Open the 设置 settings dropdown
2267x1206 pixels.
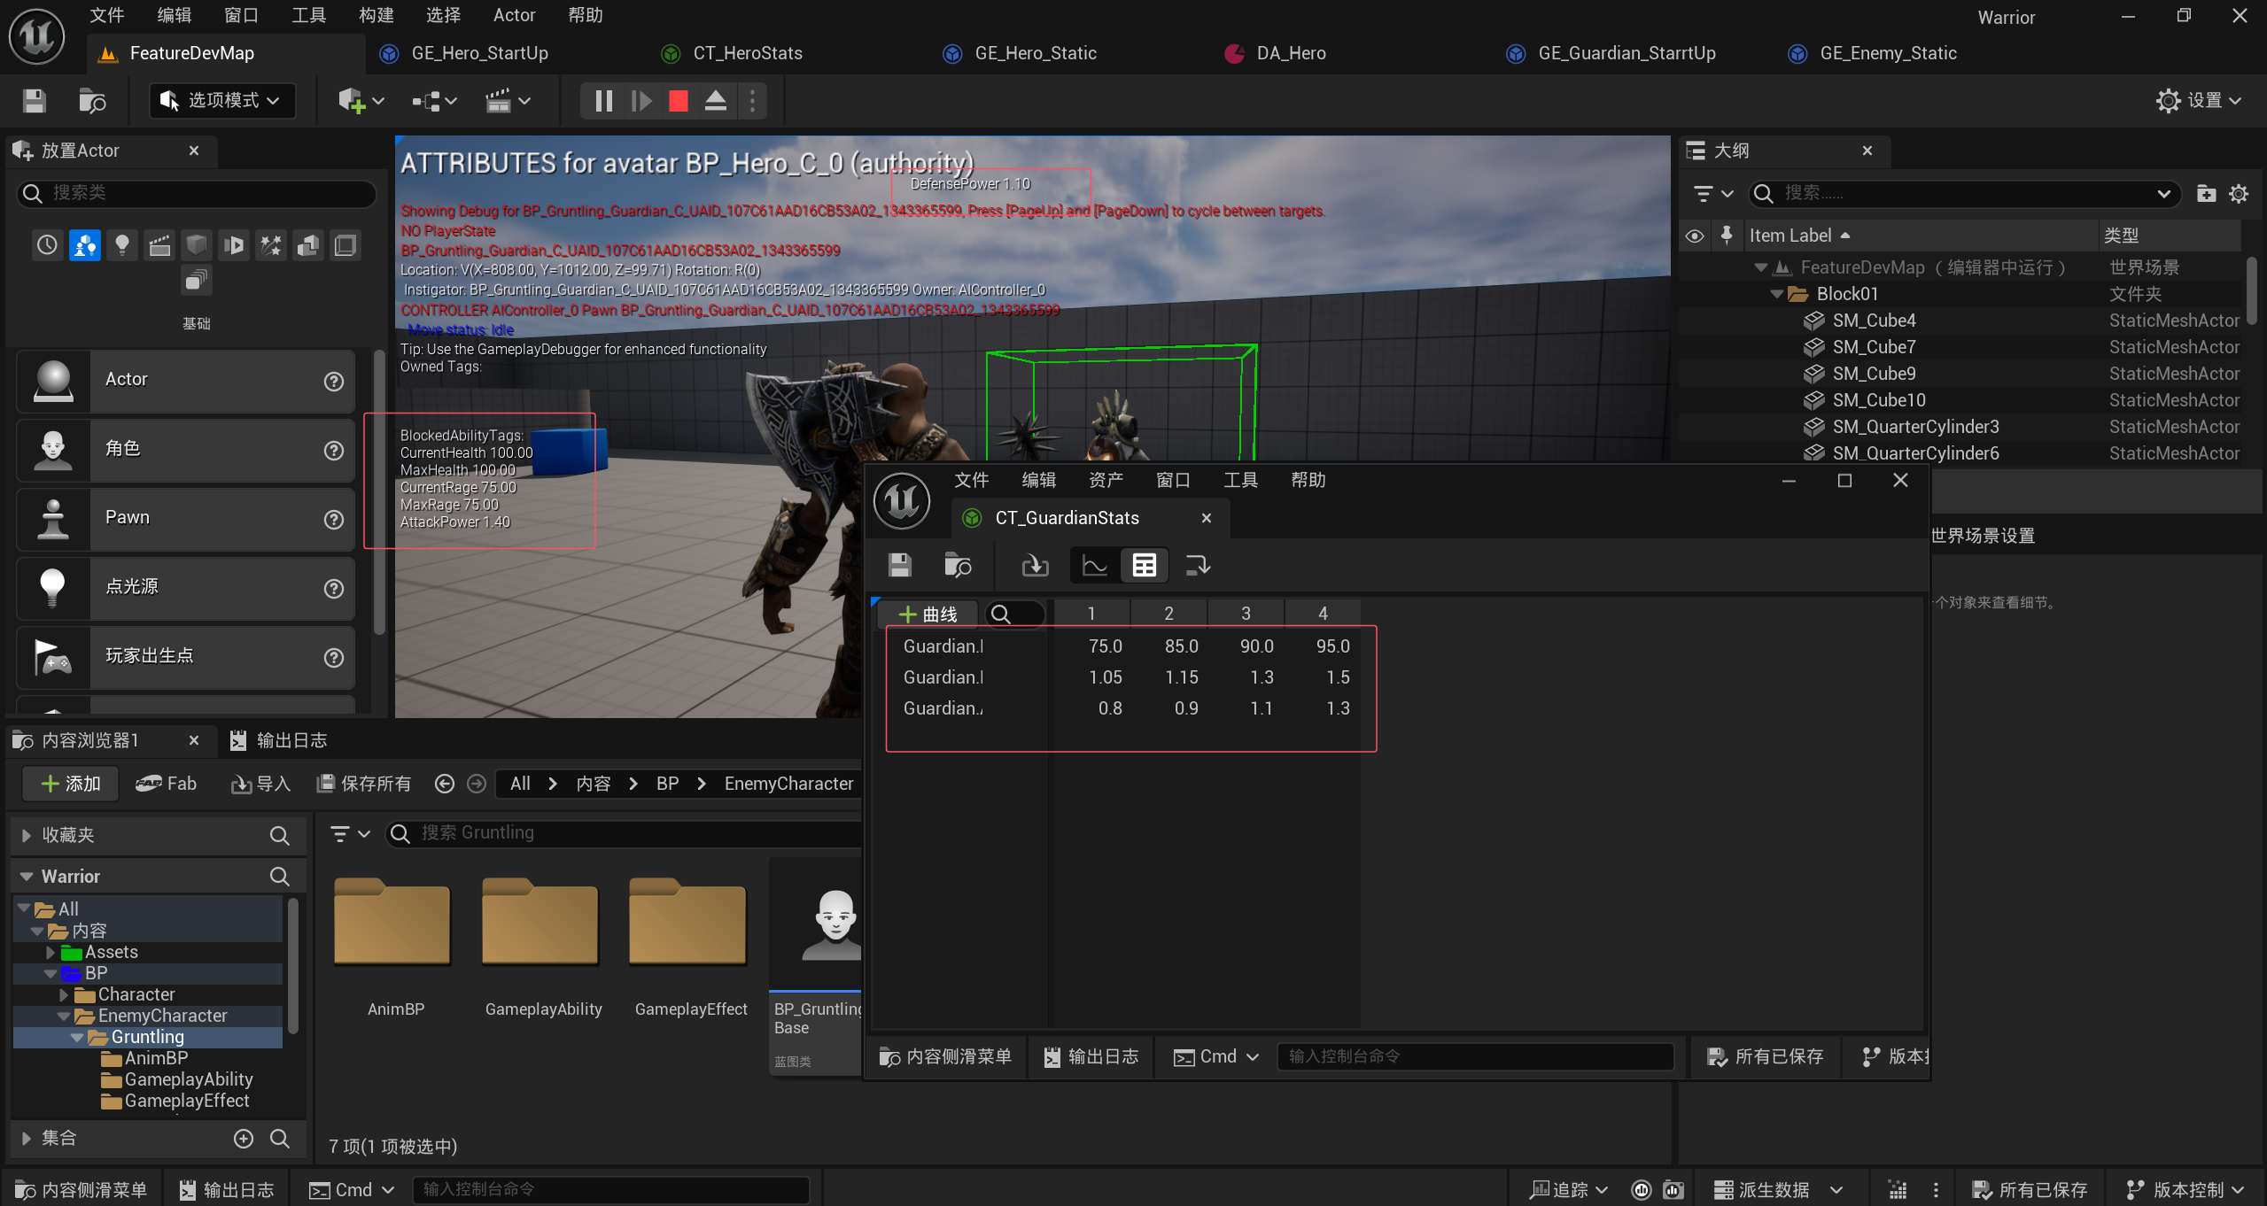tap(2199, 100)
